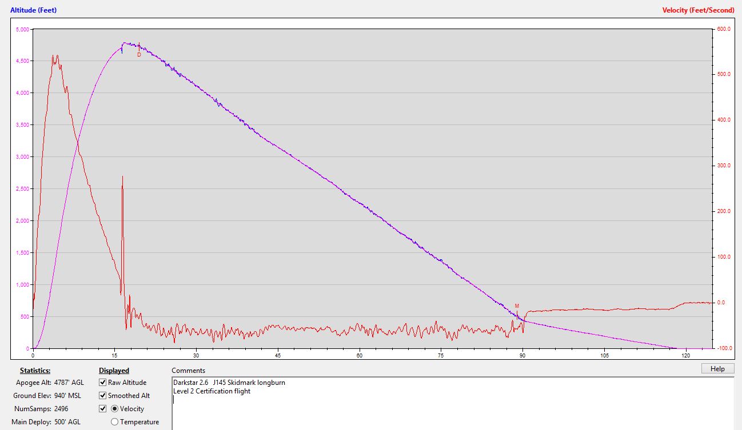Click the Statistics heading

tap(35, 371)
